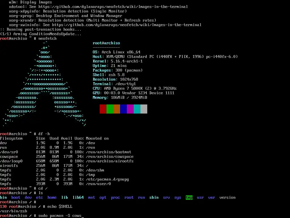Click the /etc/pacman.d/gnupg mount point
Screen dimensions: 290x218
tap(107, 179)
